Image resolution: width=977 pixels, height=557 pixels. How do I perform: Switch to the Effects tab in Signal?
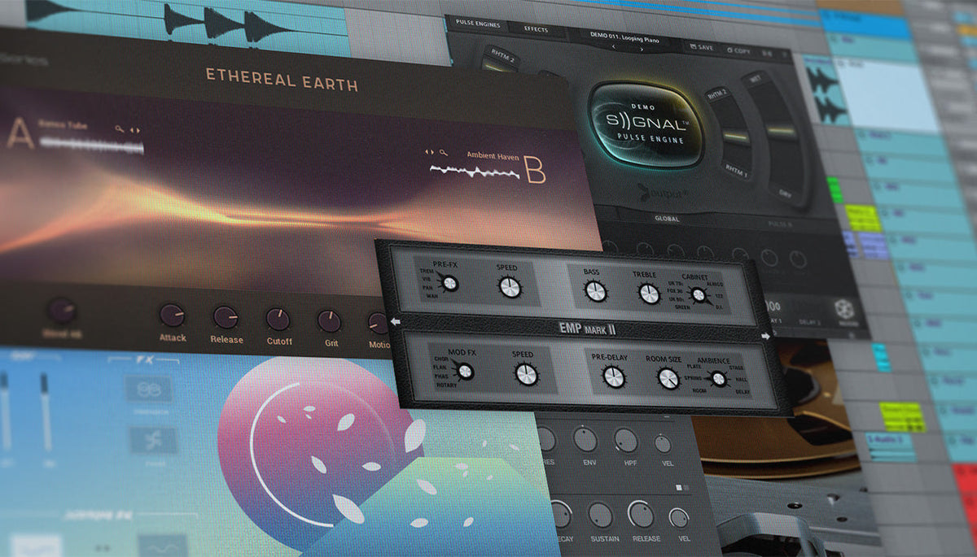536,29
